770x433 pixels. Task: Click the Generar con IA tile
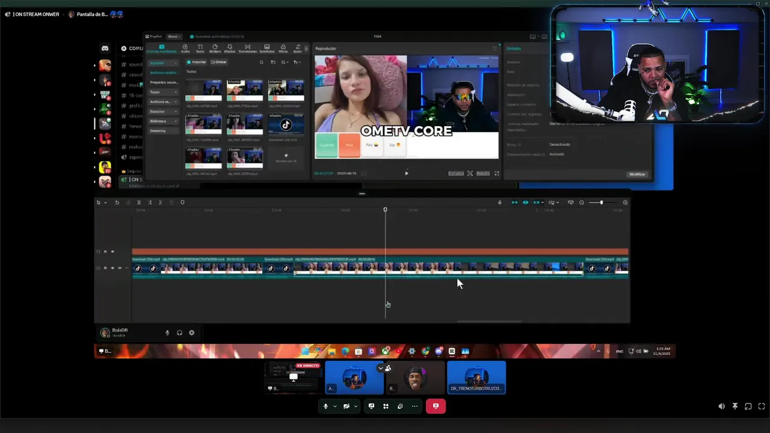coord(286,158)
